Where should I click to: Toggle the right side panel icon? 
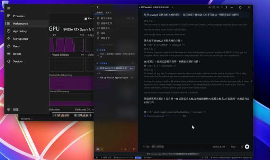(x=226, y=7)
